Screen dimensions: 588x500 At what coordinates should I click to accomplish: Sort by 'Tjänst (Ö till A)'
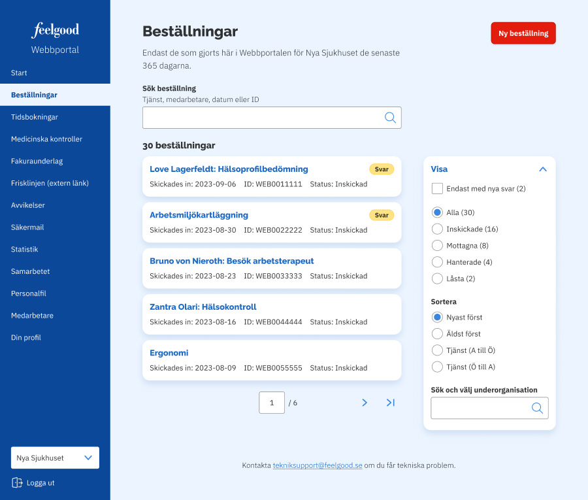pos(437,367)
